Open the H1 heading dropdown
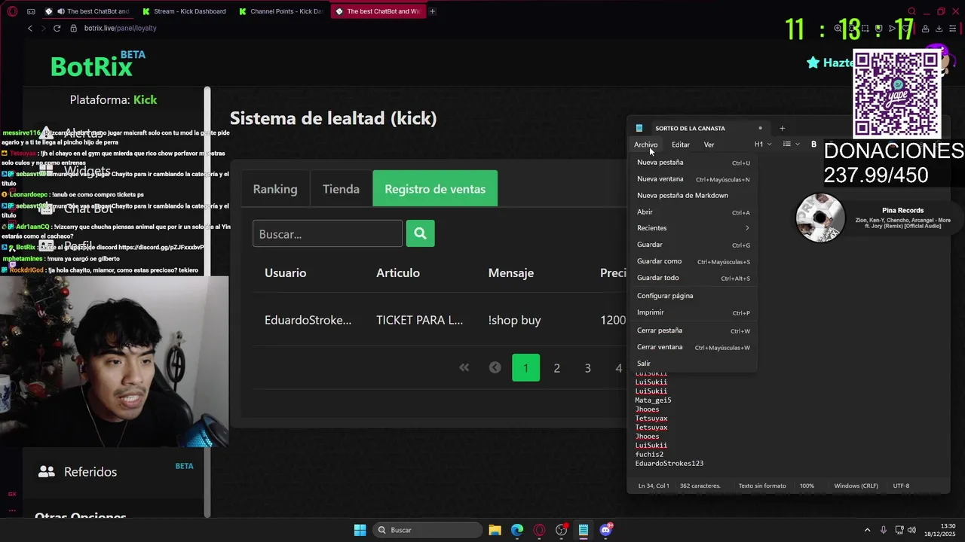965x542 pixels. click(763, 144)
